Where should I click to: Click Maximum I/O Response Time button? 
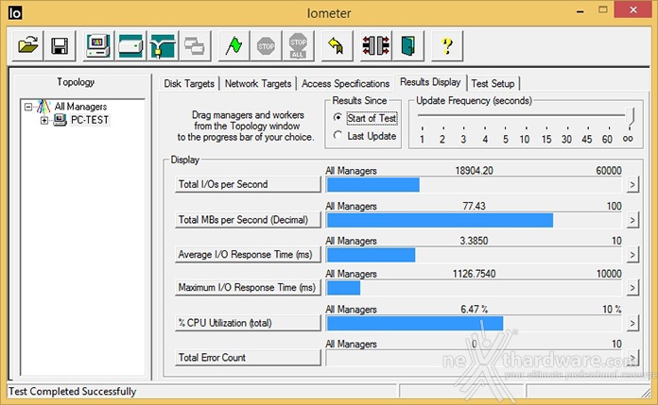point(248,288)
